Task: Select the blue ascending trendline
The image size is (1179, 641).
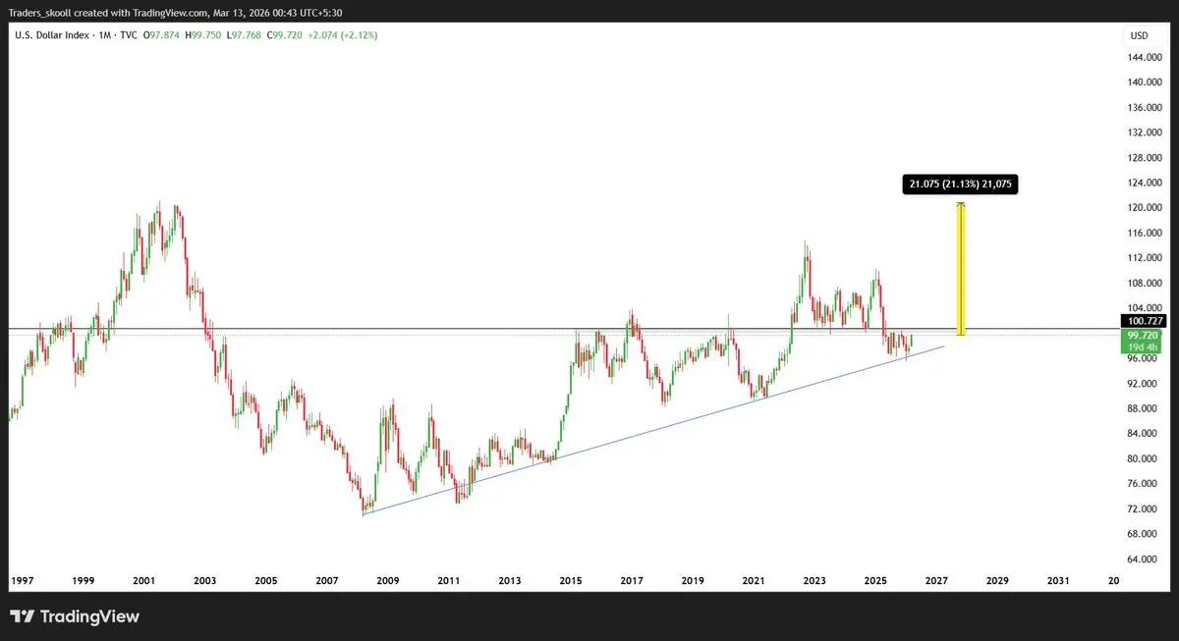Action: point(652,430)
